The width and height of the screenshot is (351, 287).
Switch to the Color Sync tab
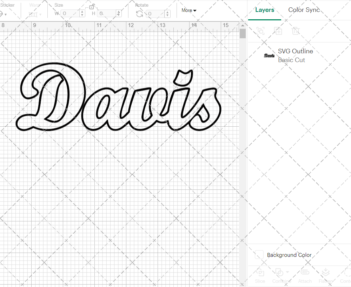pyautogui.click(x=304, y=10)
